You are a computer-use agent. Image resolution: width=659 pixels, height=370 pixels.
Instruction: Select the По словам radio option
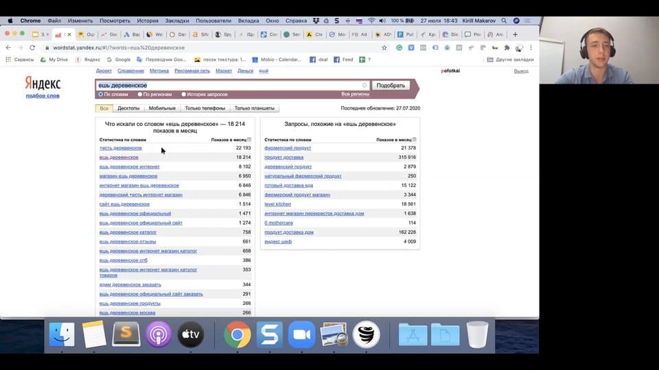[101, 95]
